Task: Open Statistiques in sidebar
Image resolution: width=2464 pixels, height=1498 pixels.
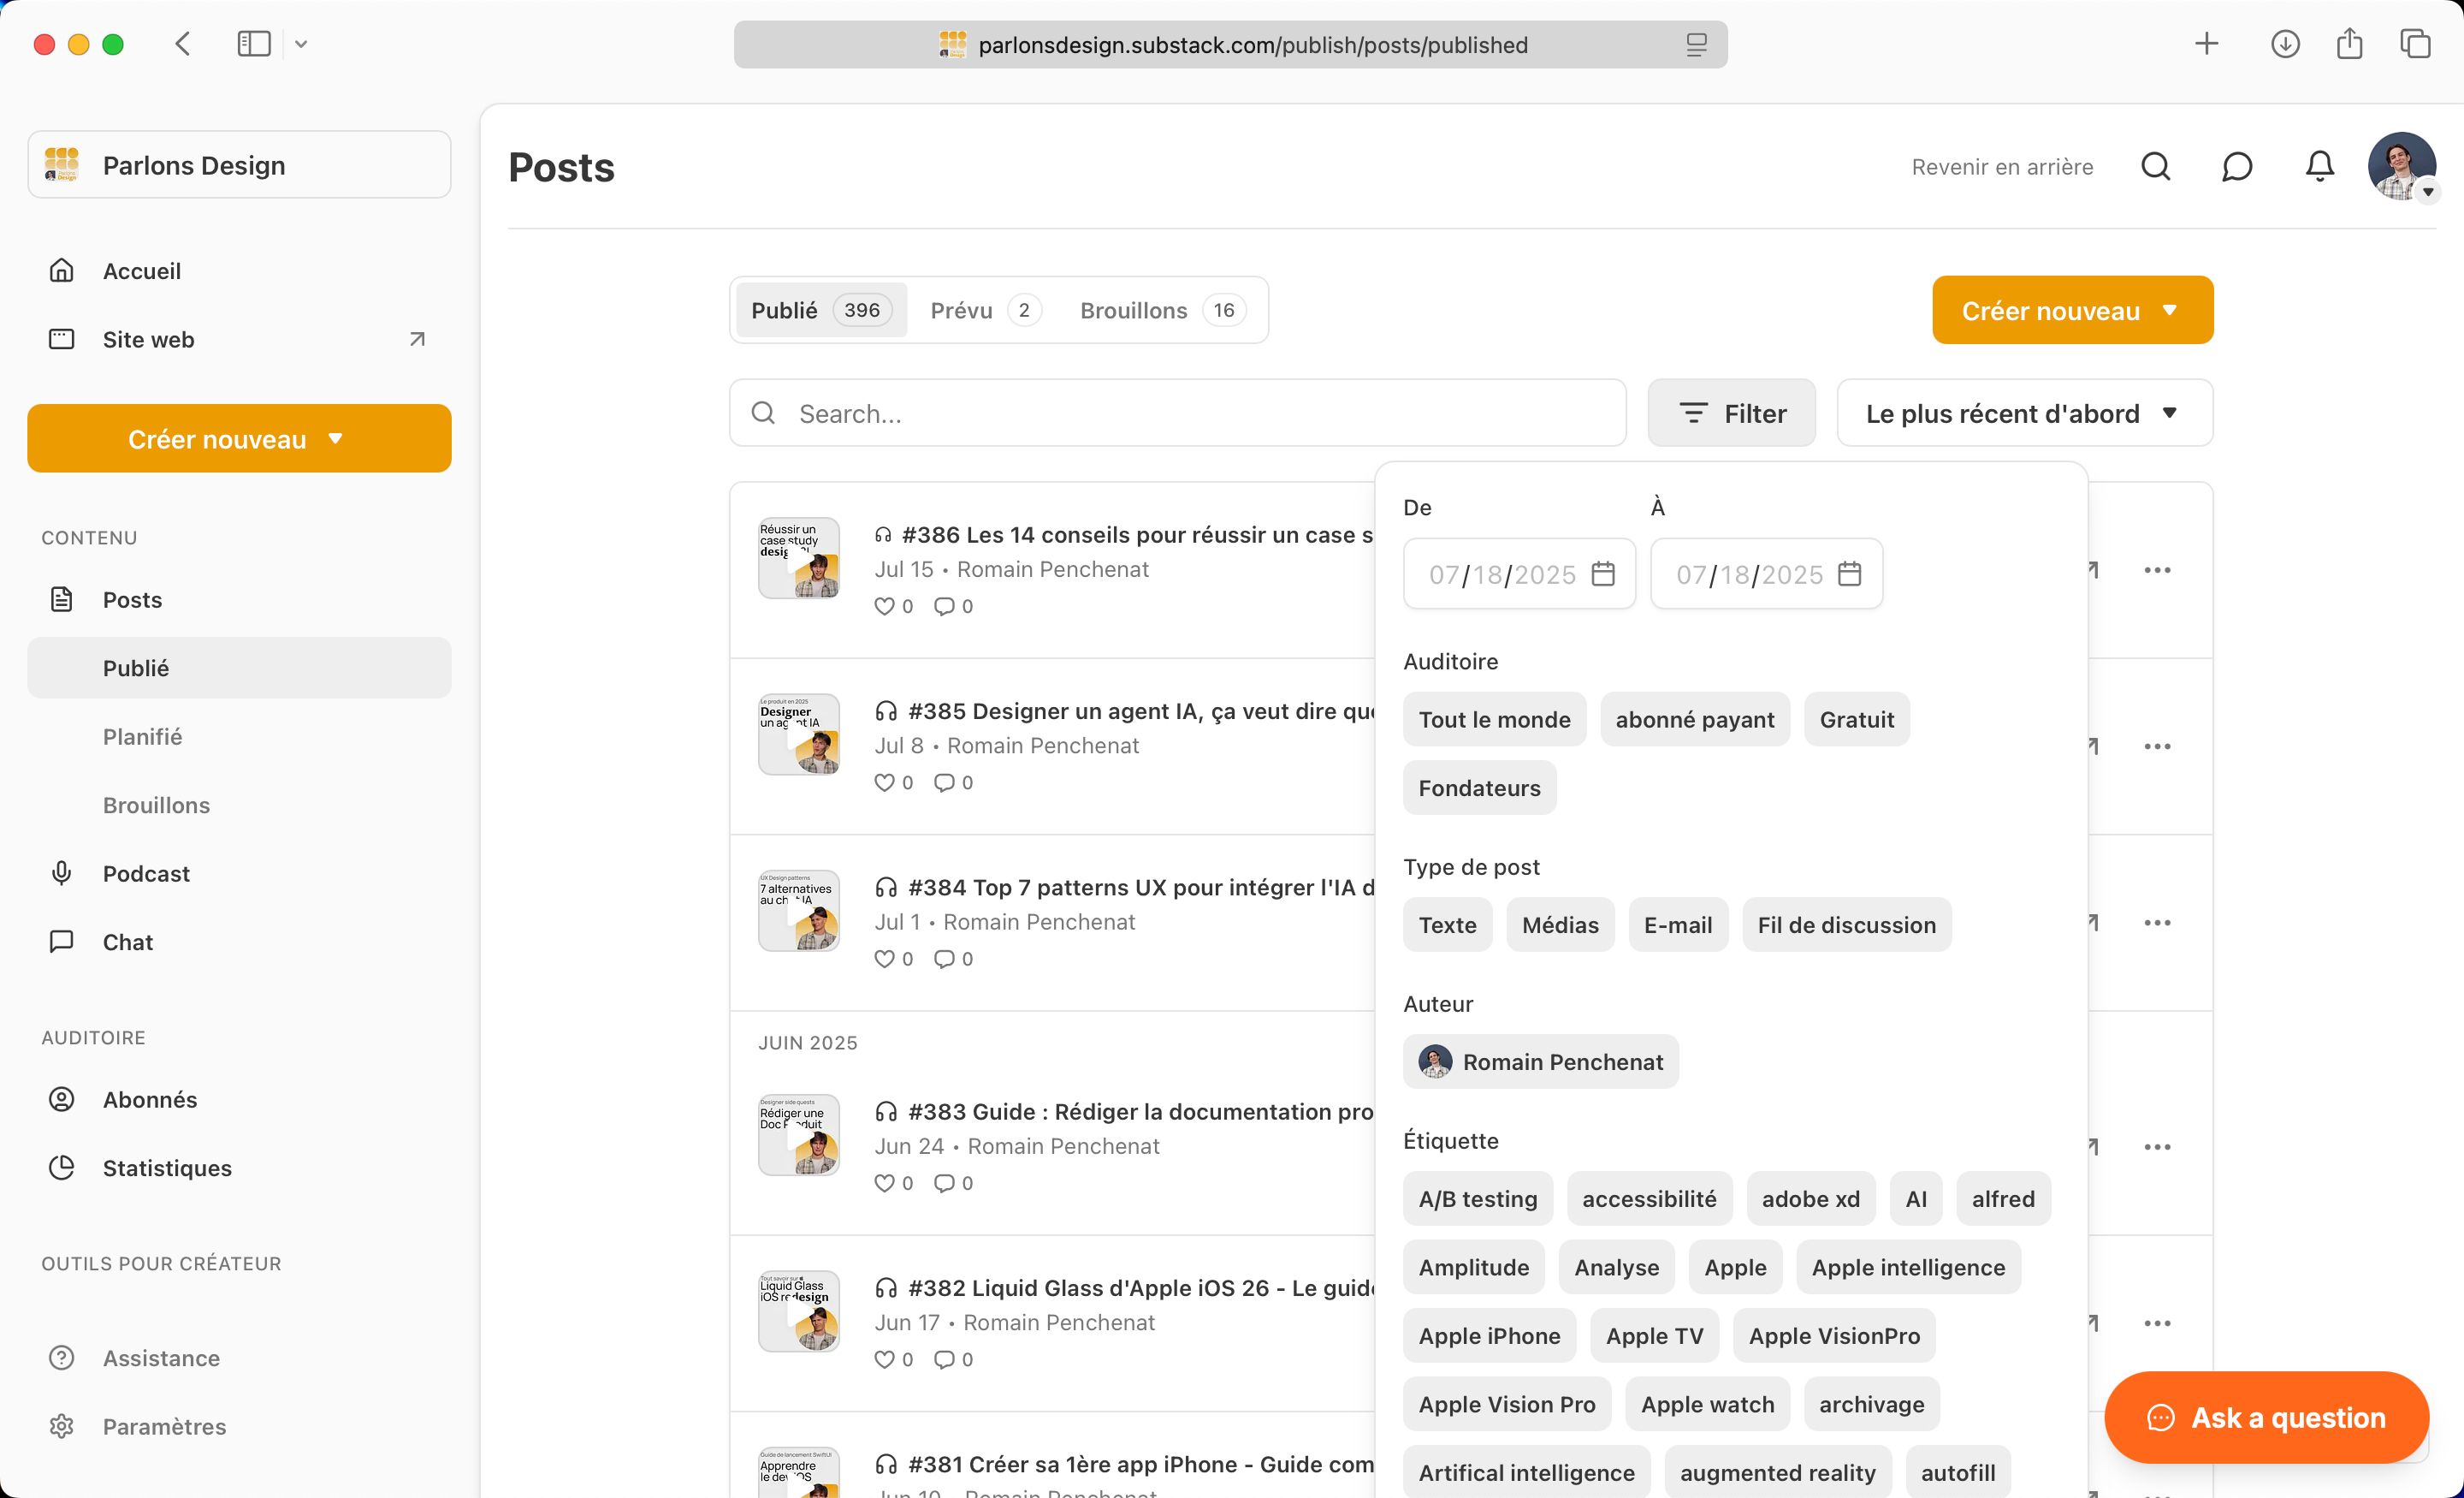Action: click(239, 1168)
